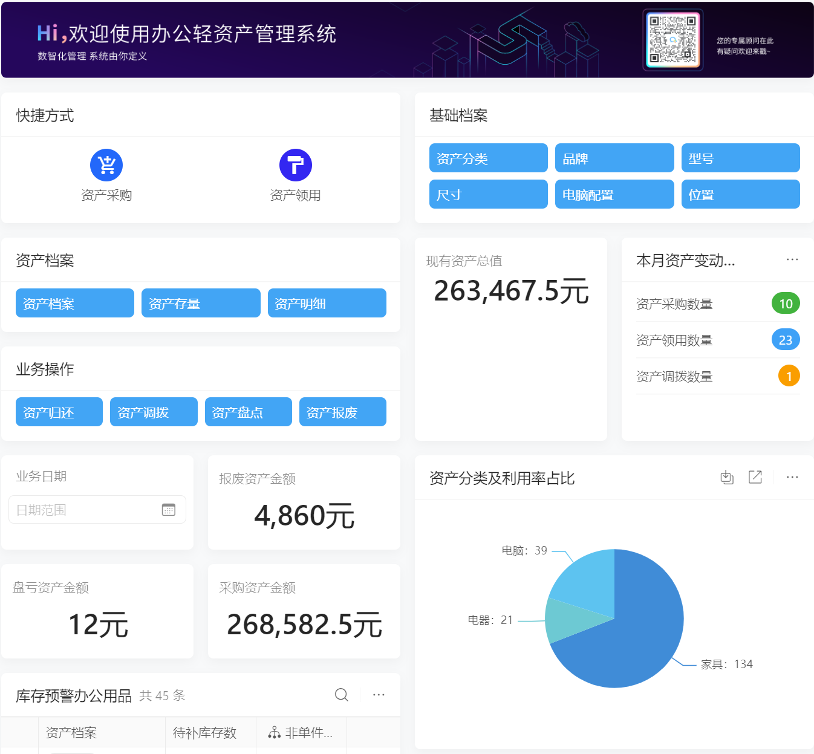
Task: Click the 非单件 hierarchy icon in table header
Action: coord(273,732)
